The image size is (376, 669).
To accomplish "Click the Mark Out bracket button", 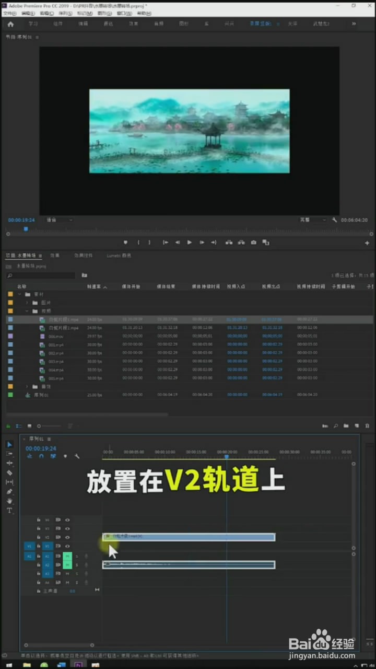I will coord(149,243).
